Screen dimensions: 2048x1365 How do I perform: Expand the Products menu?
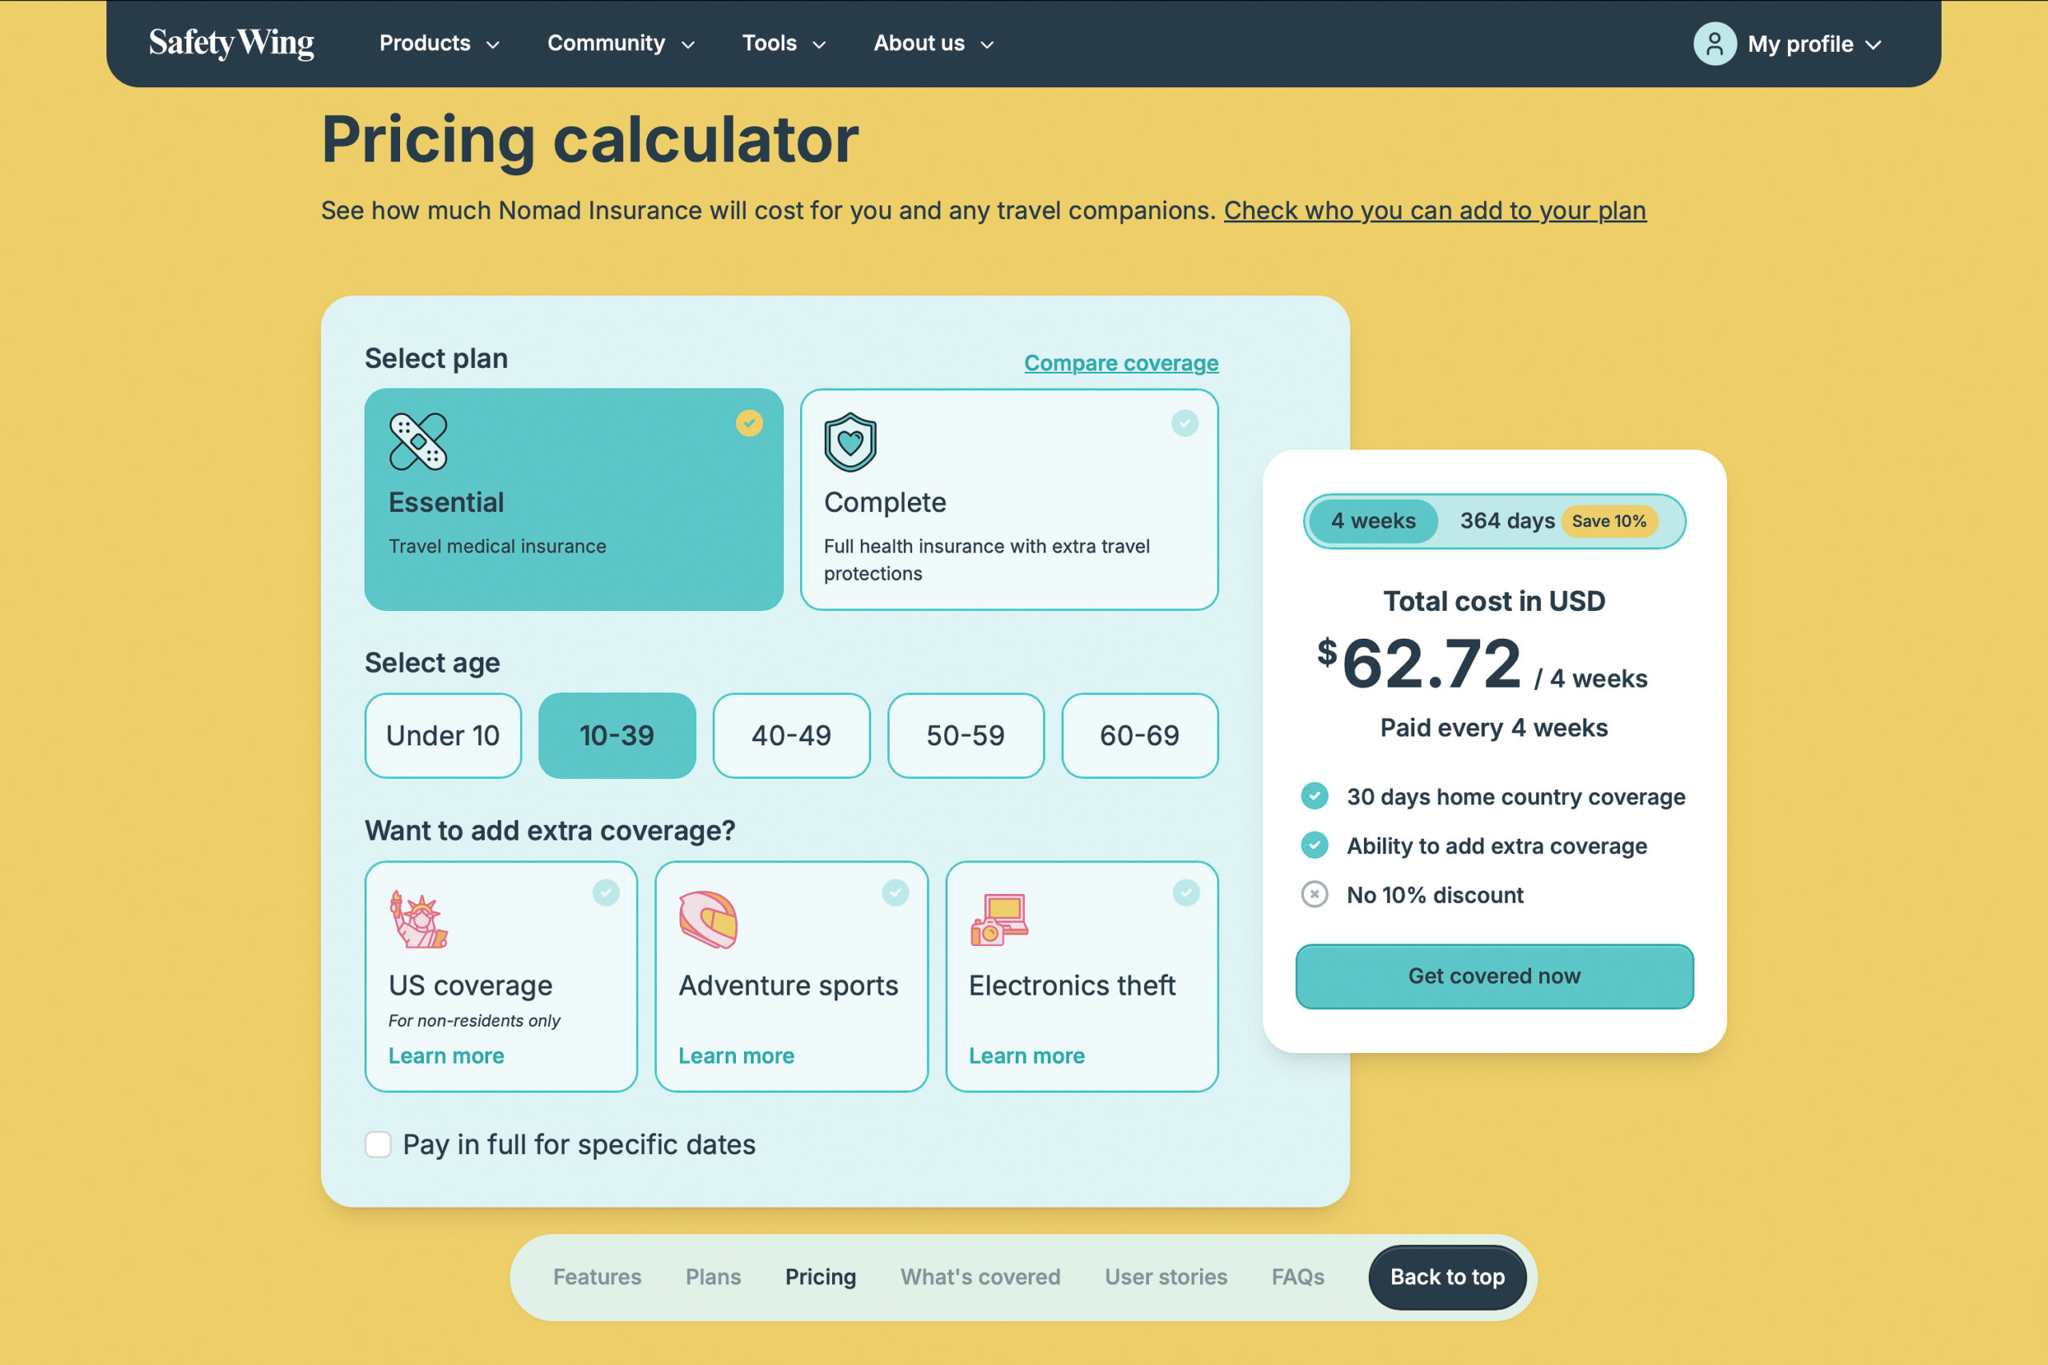439,43
